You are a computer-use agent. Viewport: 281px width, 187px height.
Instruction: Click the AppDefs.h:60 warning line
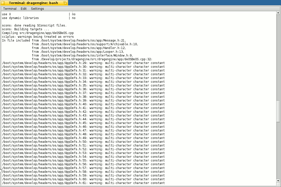pyautogui.click(x=83, y=179)
